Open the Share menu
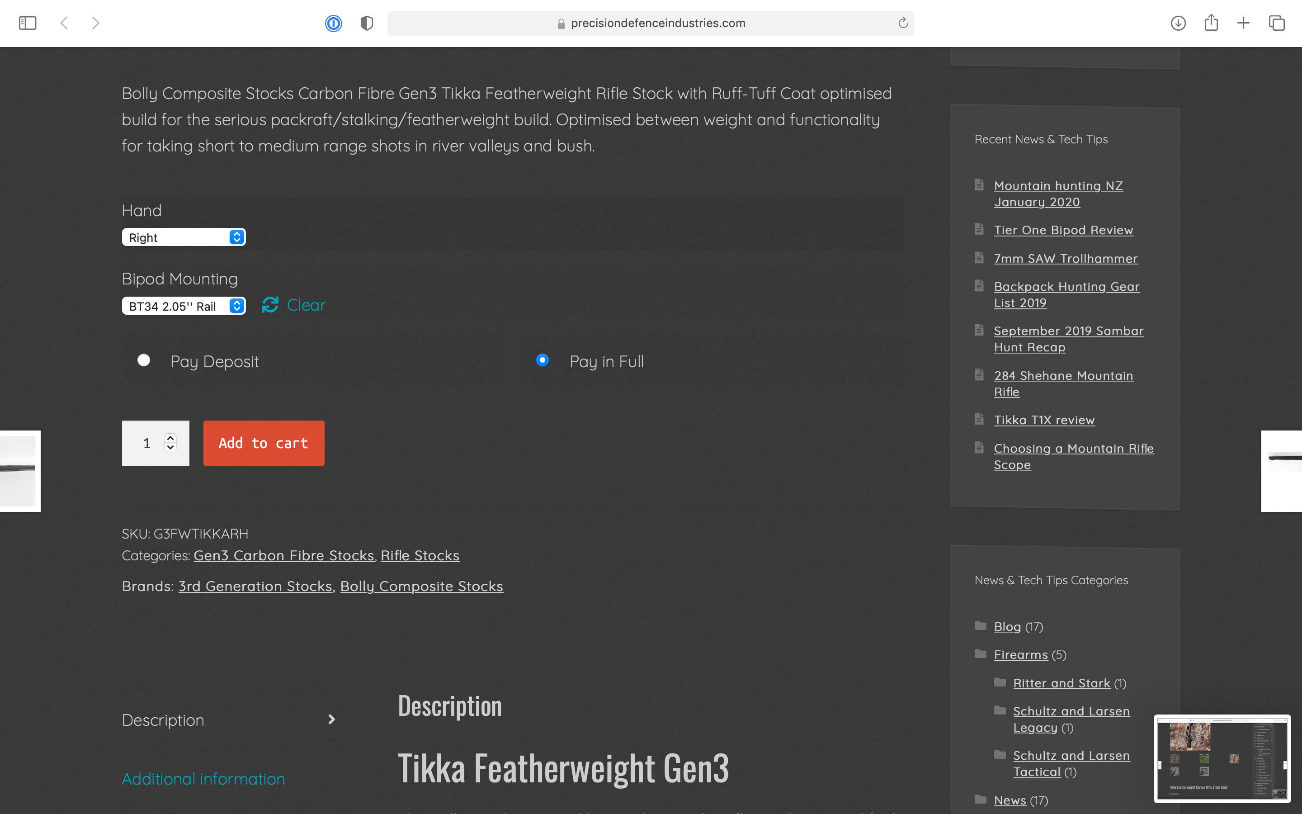This screenshot has width=1302, height=814. (x=1211, y=23)
